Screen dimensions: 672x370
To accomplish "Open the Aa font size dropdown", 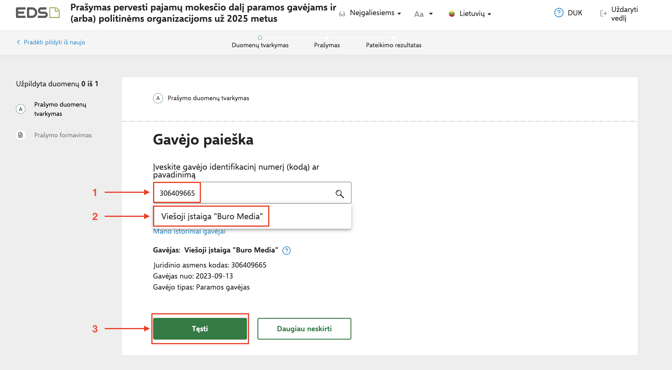I will (x=424, y=14).
